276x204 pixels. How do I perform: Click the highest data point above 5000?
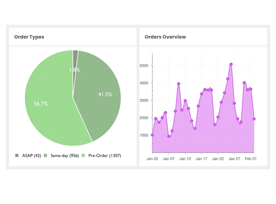tap(231, 64)
